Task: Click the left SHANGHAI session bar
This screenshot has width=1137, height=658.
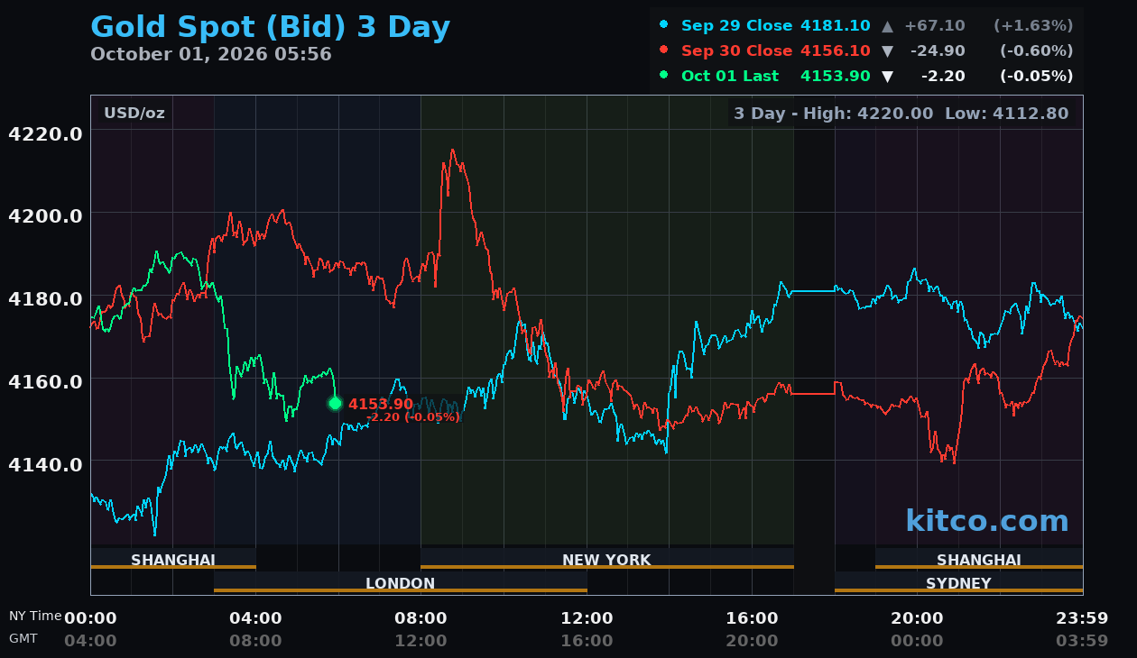Action: (173, 559)
